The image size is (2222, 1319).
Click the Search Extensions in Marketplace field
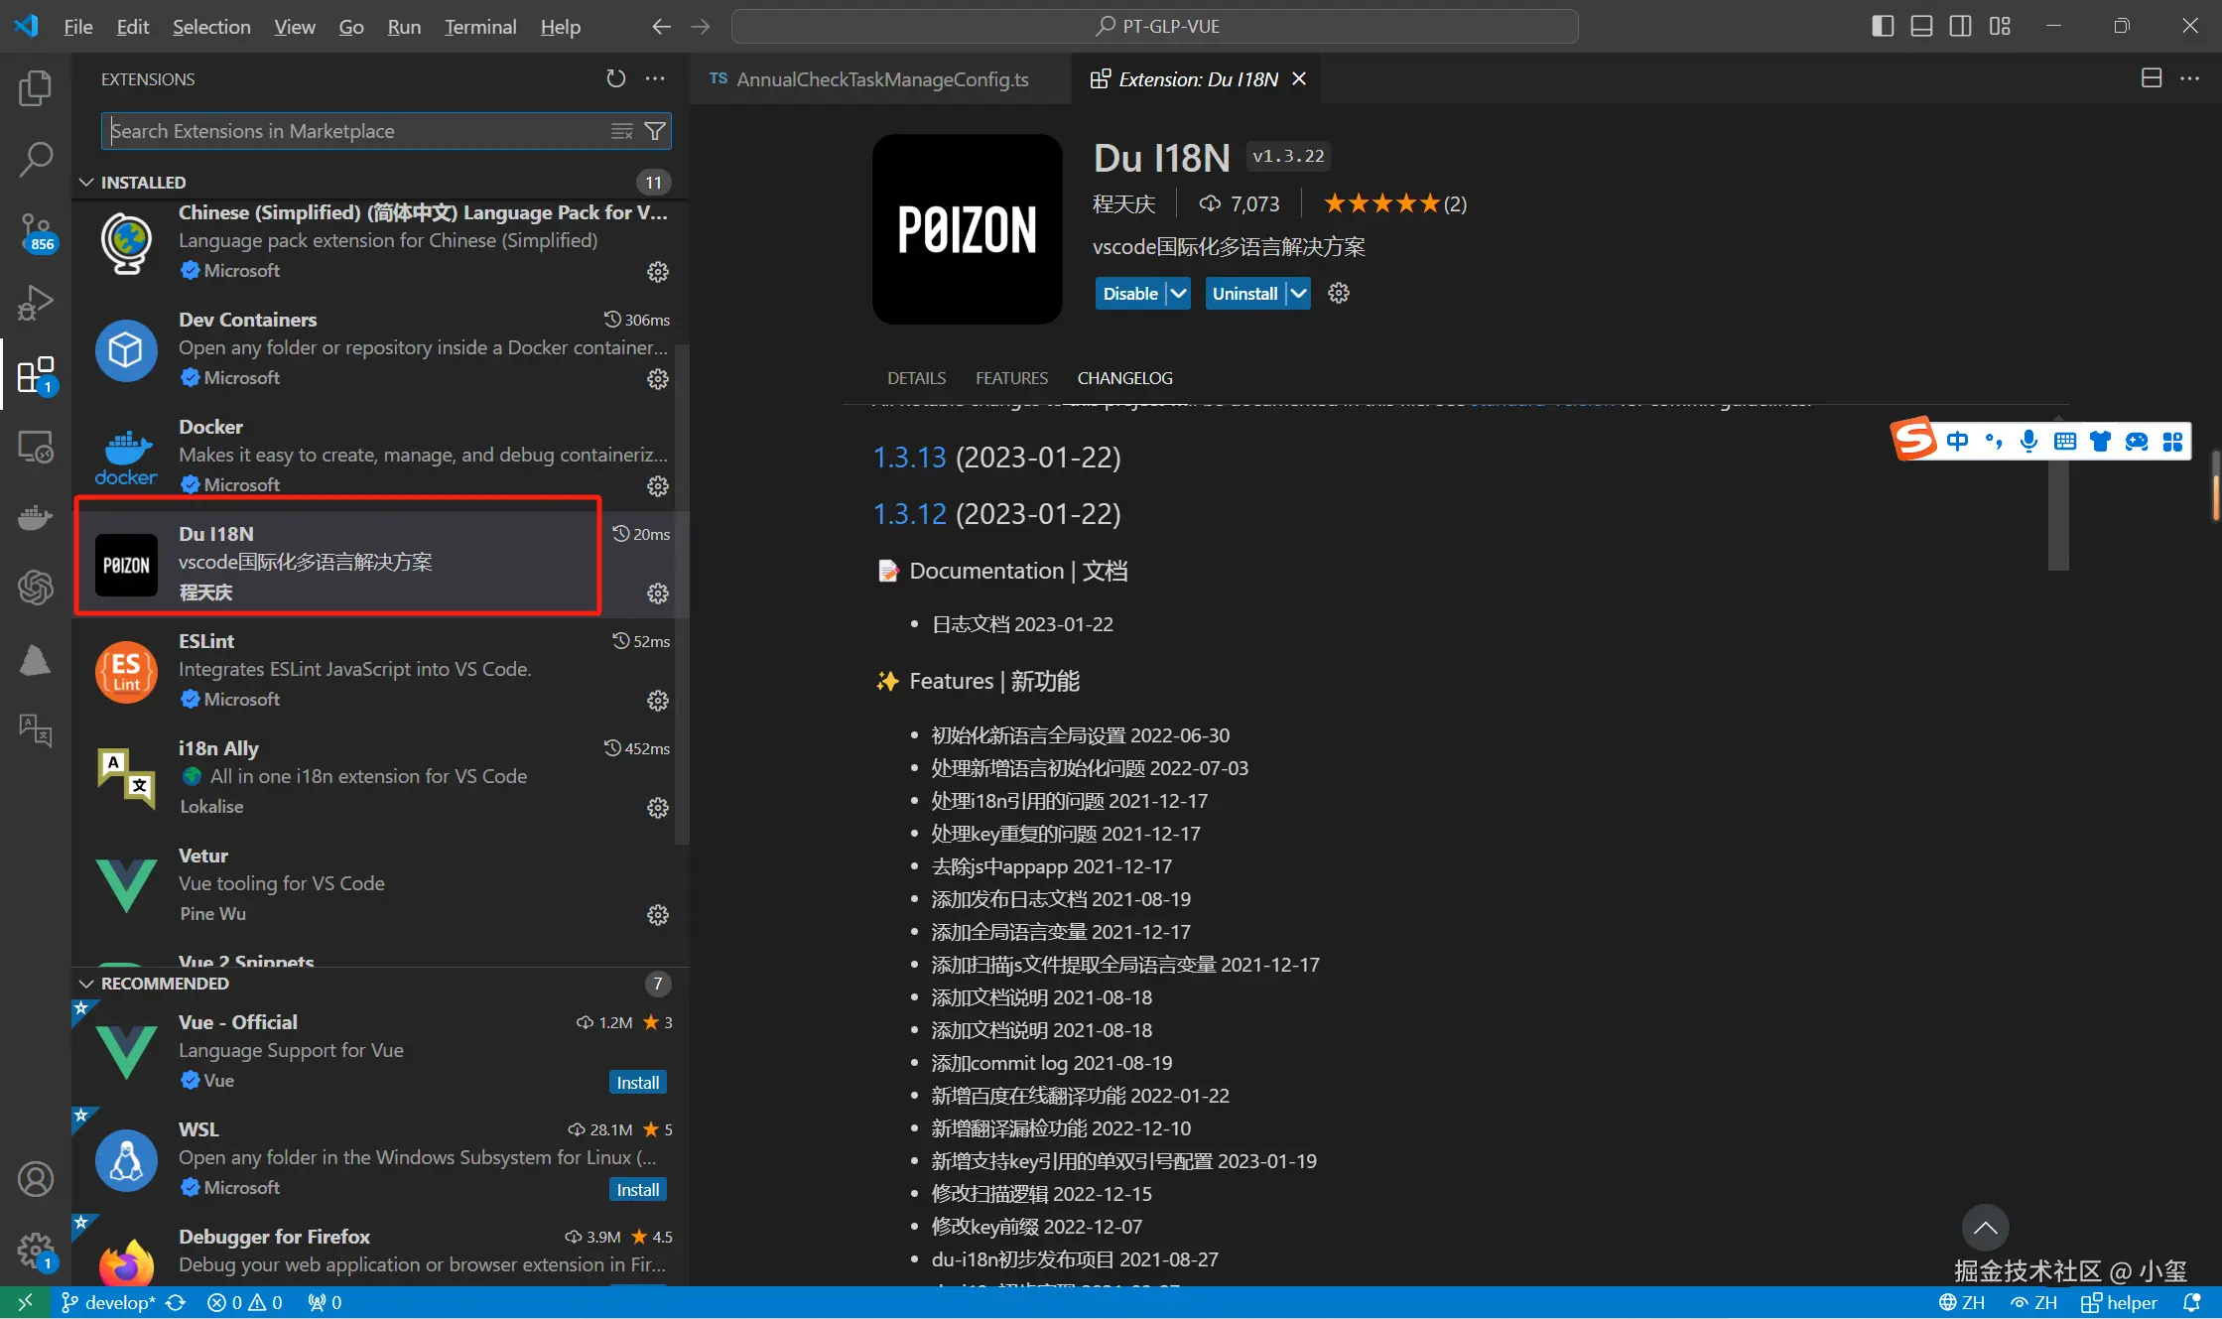[x=357, y=131]
